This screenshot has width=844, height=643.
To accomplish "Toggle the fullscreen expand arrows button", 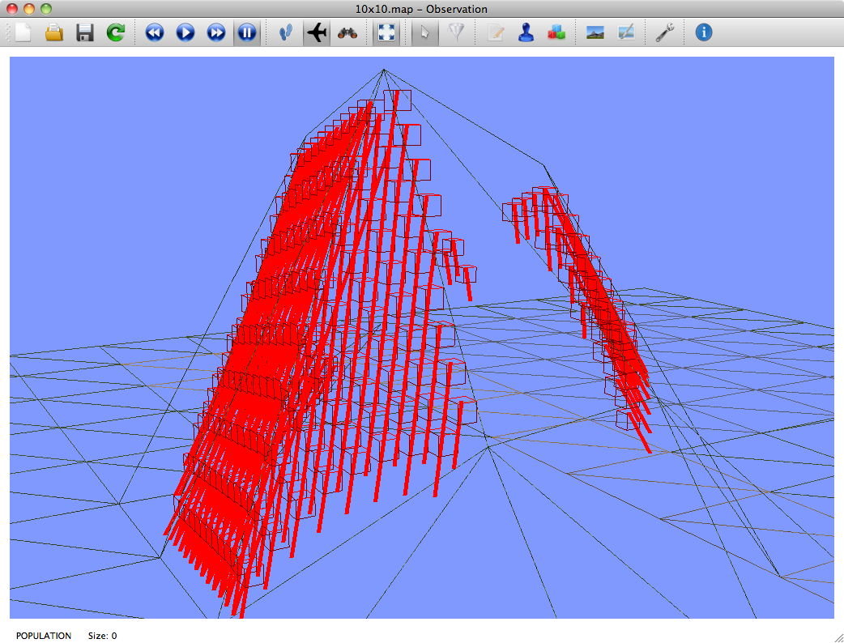I will 386,33.
